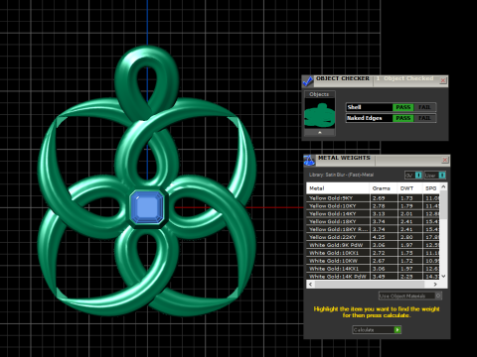This screenshot has width=477, height=357.
Task: Select the Yellow Gold:22KY row
Action: click(373, 237)
